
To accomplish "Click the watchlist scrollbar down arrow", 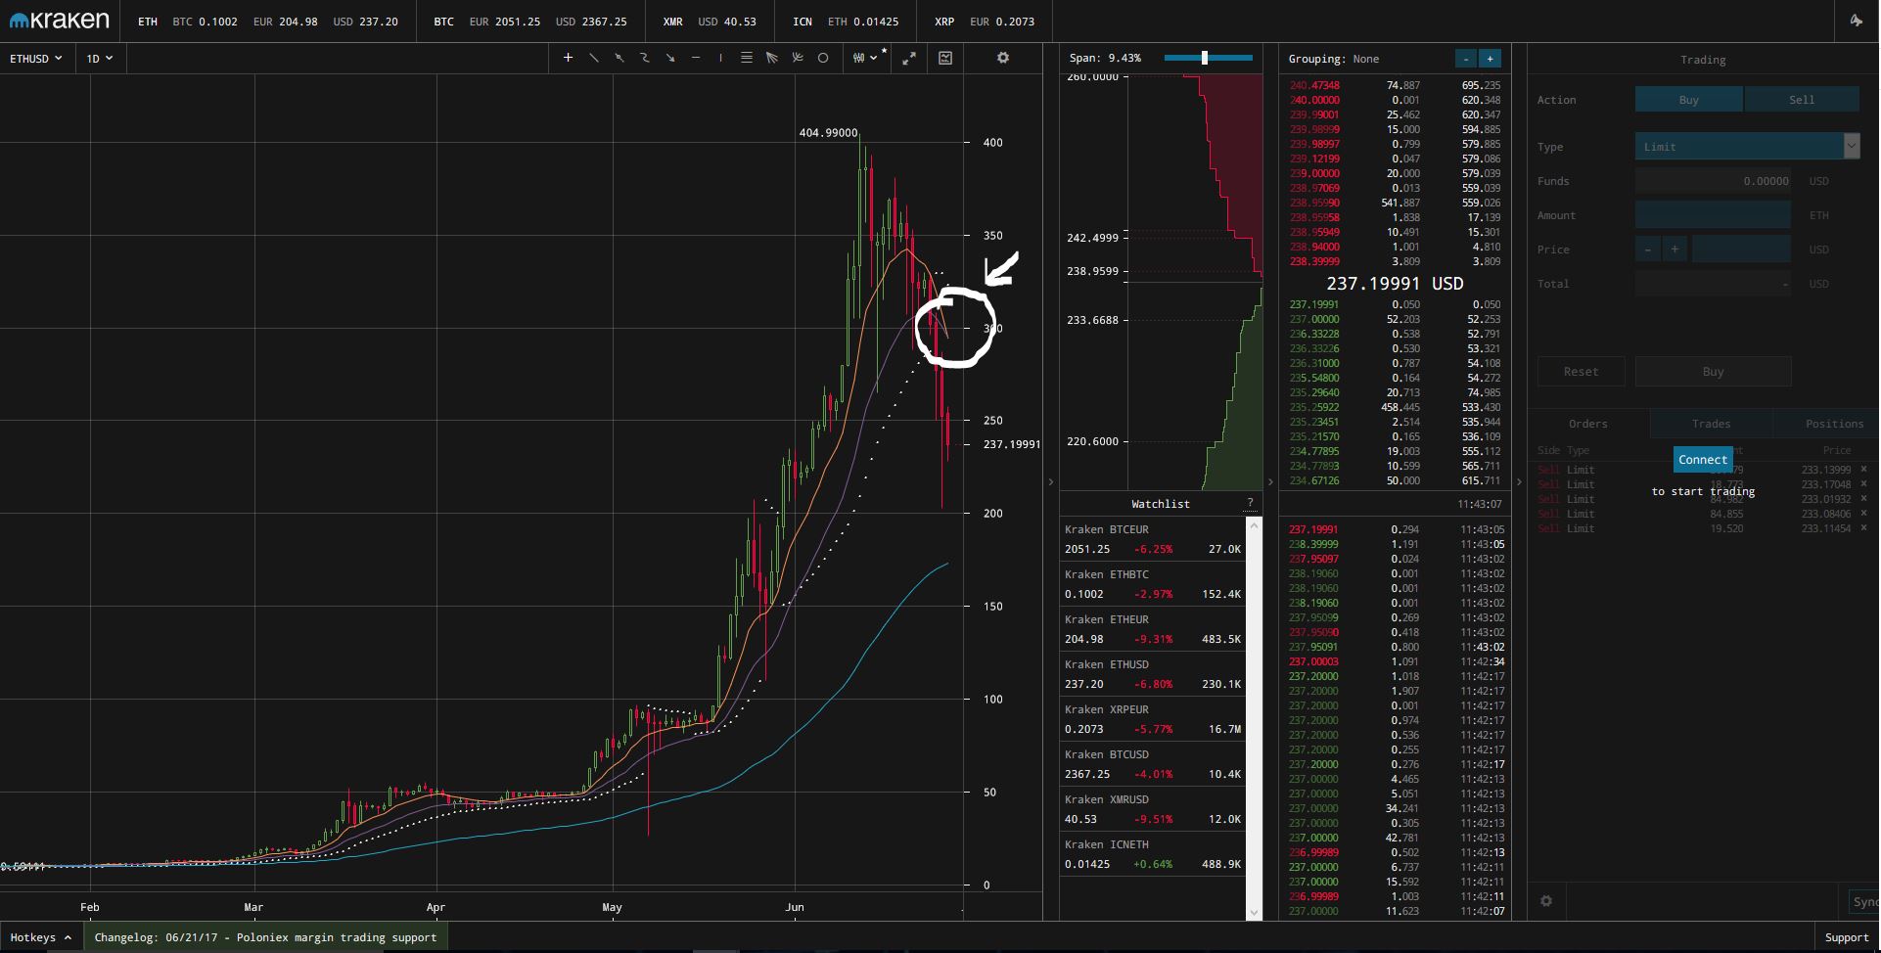I will click(1254, 913).
